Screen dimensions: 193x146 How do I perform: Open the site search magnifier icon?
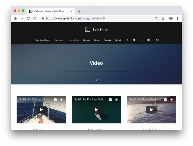point(158,40)
